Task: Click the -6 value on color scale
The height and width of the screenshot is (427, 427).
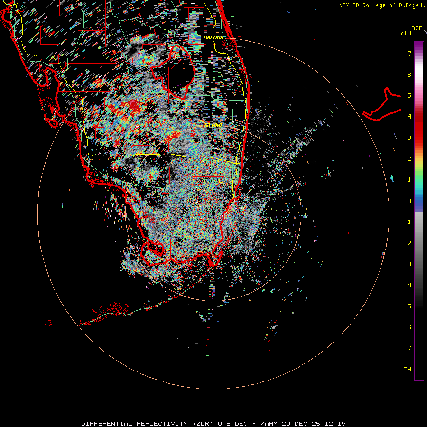Action: [408, 327]
